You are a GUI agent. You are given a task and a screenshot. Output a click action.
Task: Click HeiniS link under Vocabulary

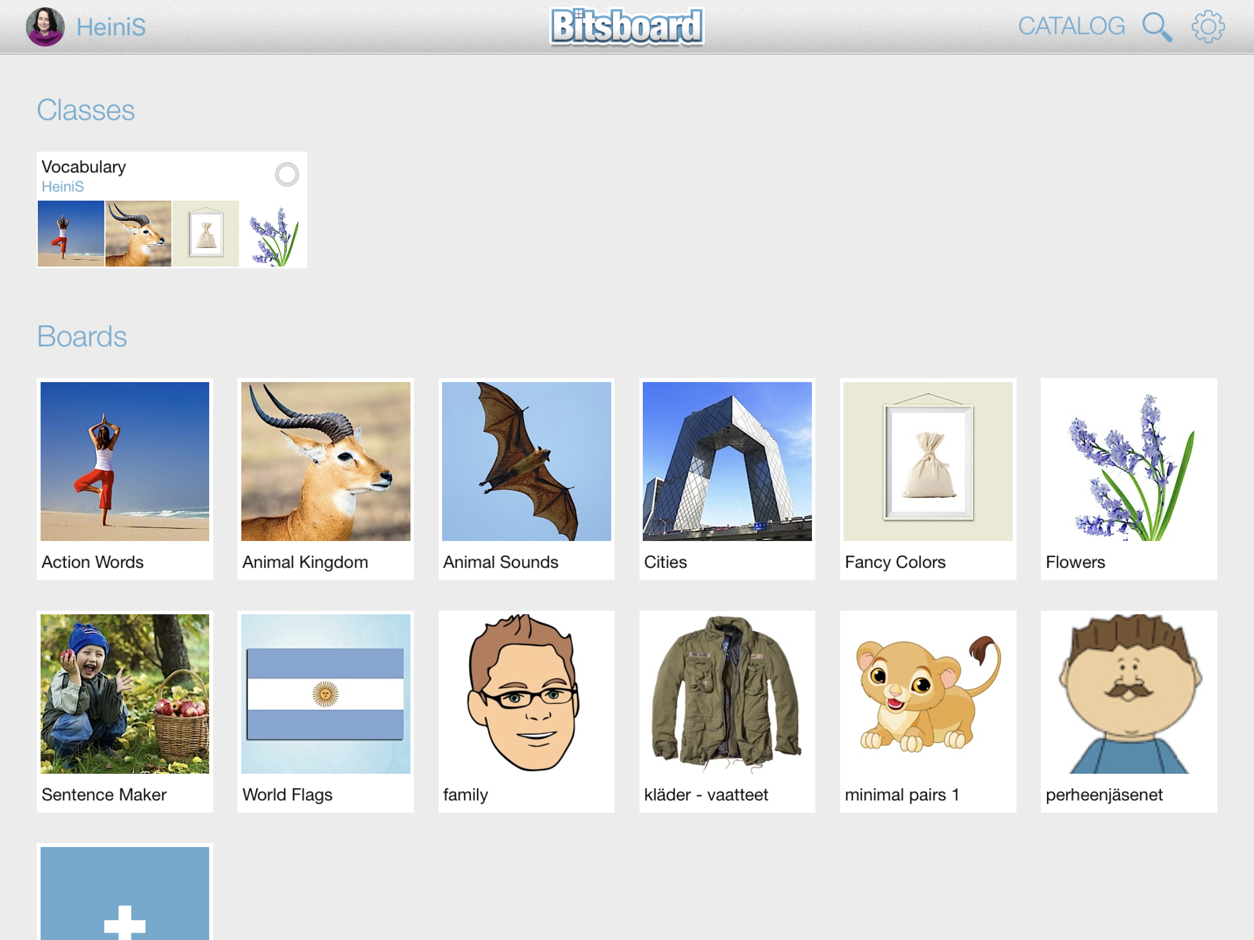[63, 187]
